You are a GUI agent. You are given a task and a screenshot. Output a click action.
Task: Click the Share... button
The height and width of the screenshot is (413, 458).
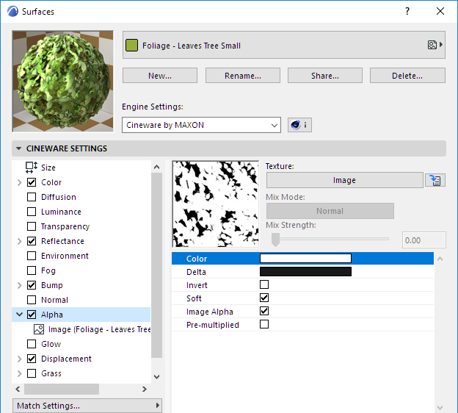(x=325, y=76)
